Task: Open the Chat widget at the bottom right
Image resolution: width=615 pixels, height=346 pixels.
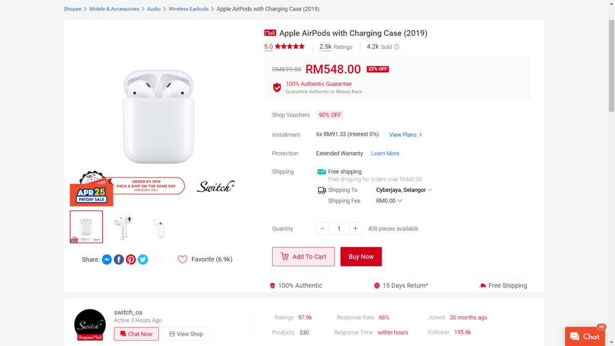Action: click(x=585, y=336)
